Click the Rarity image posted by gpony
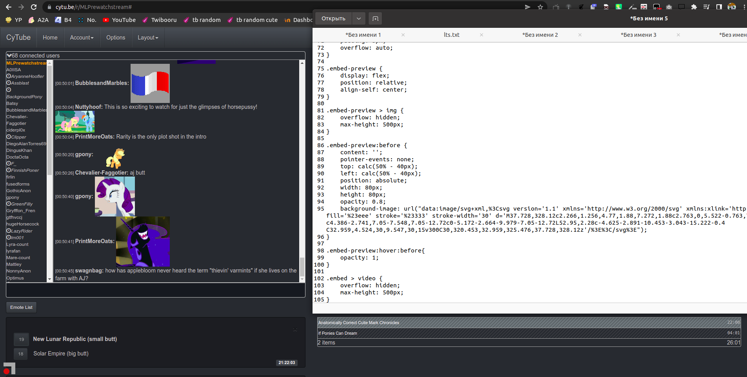747x377 pixels. pos(115,197)
